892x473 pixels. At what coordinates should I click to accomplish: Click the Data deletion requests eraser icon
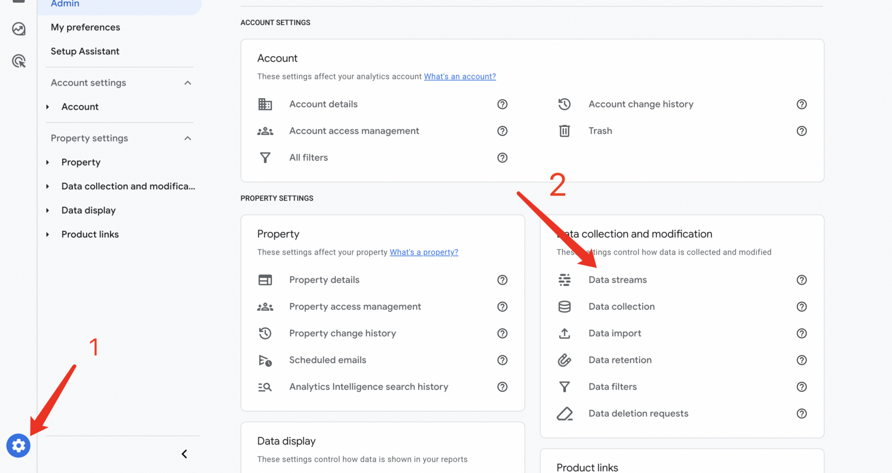pos(564,413)
